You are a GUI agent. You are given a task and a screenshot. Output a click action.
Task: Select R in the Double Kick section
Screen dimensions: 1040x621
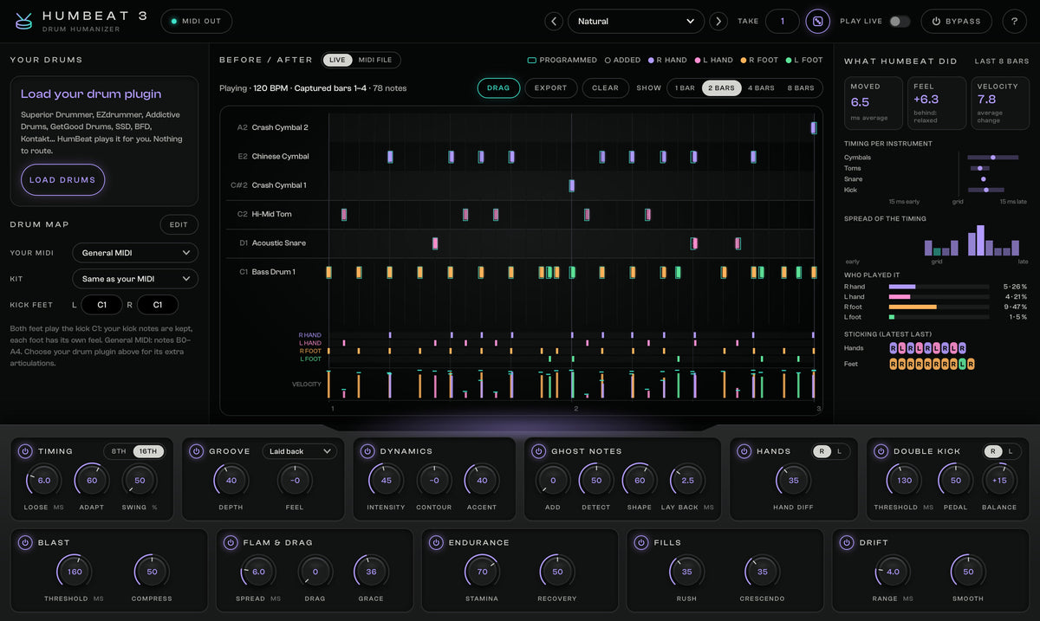[x=993, y=451]
